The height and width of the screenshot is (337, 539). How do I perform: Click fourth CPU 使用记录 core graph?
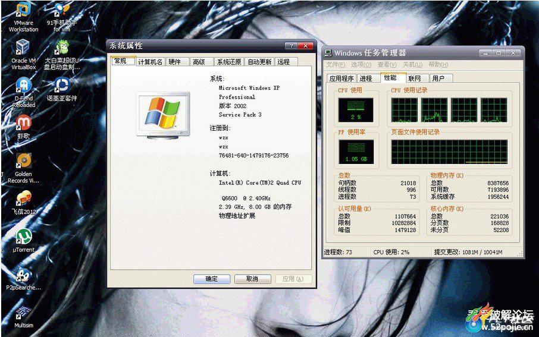pos(494,110)
